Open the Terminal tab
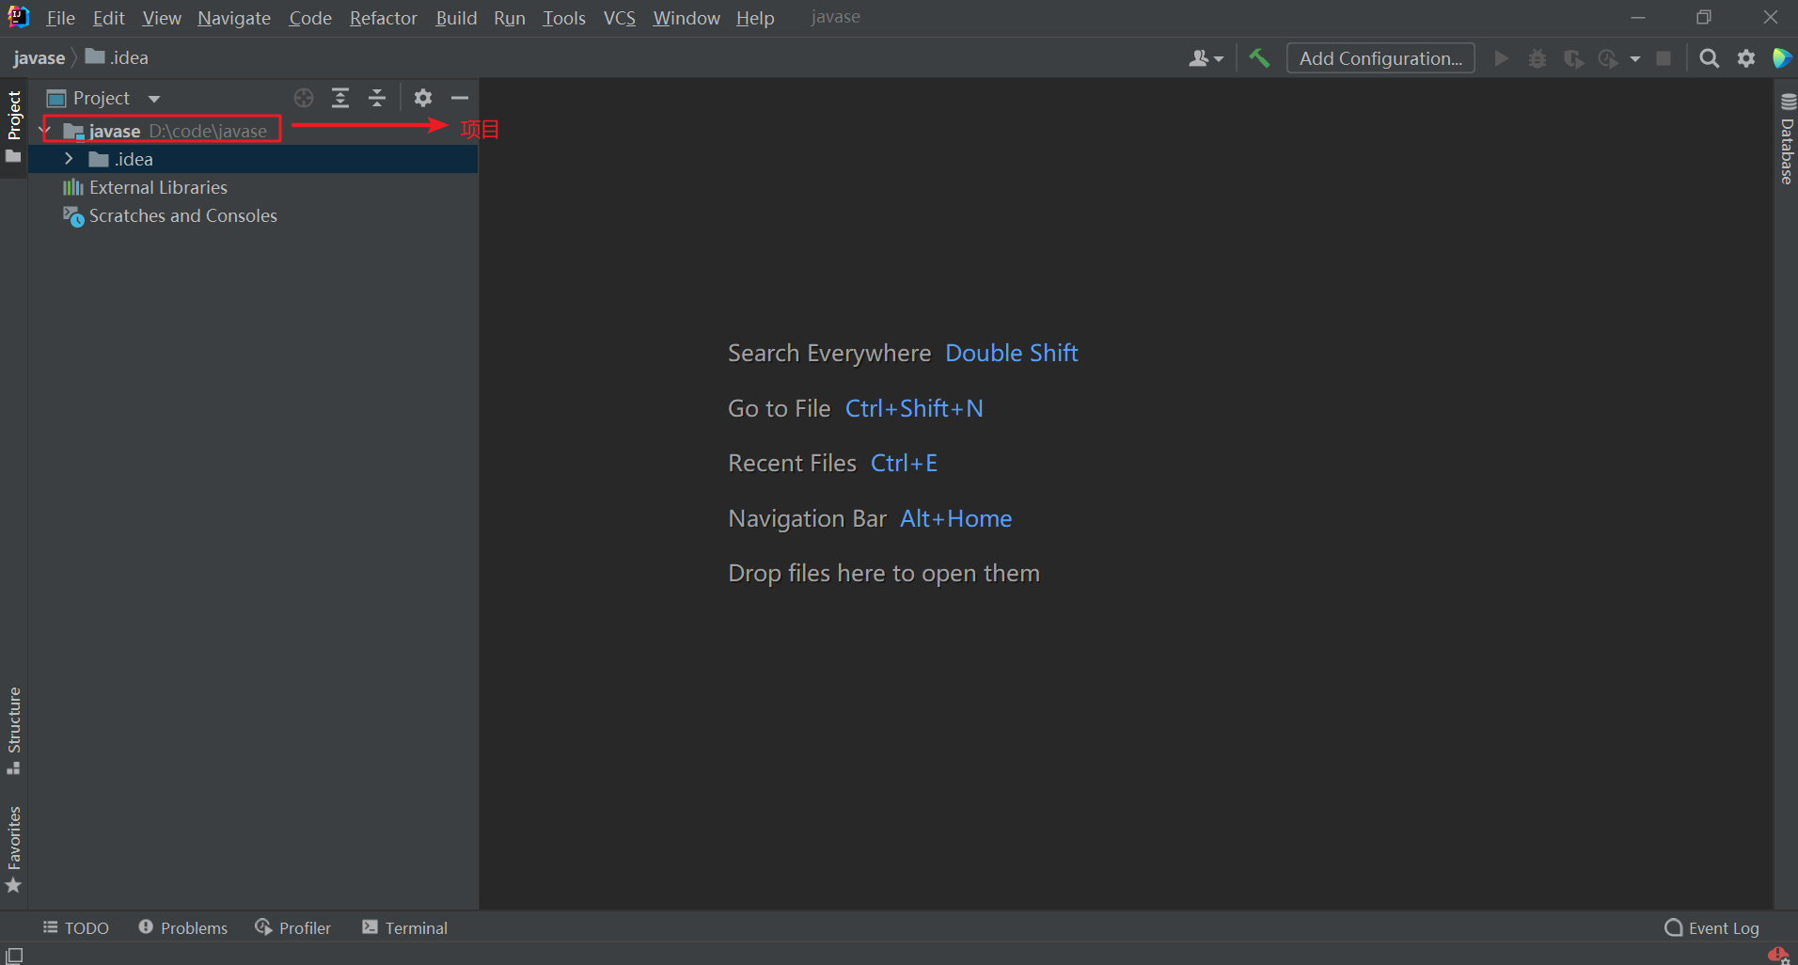Image resolution: width=1798 pixels, height=965 pixels. (405, 928)
